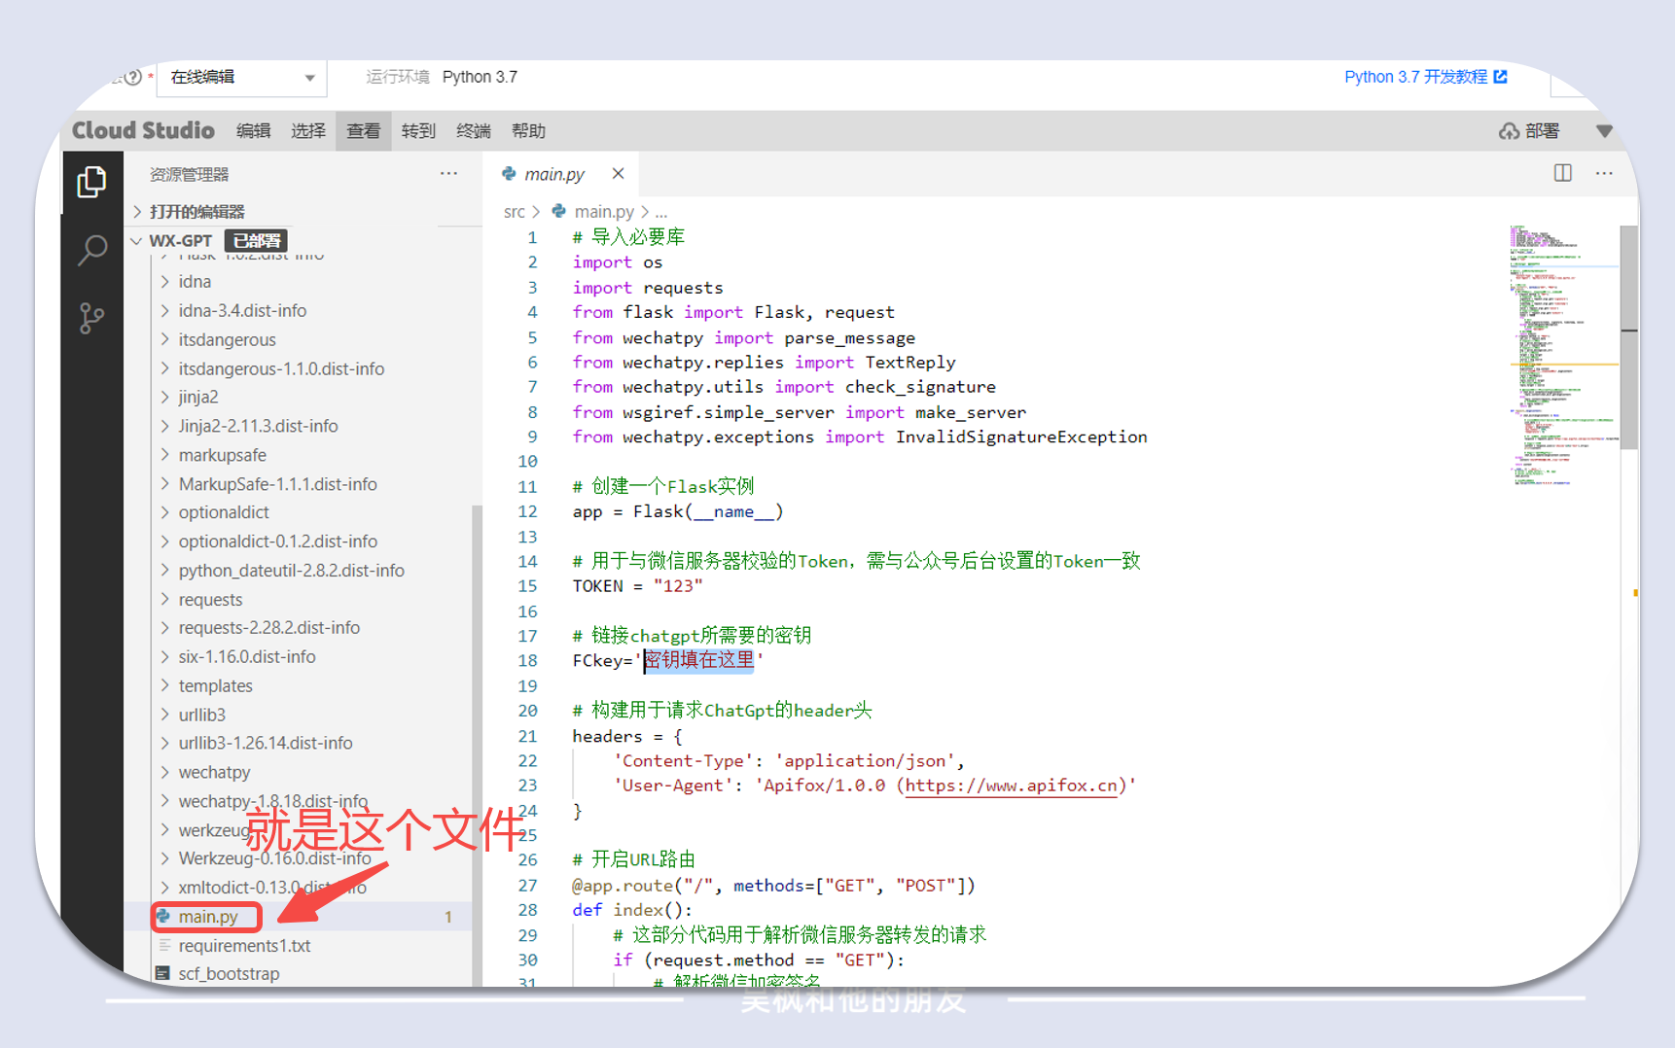Expand the itsdangerous-1.1.0.dist-info folder
1675x1048 pixels.
(281, 368)
